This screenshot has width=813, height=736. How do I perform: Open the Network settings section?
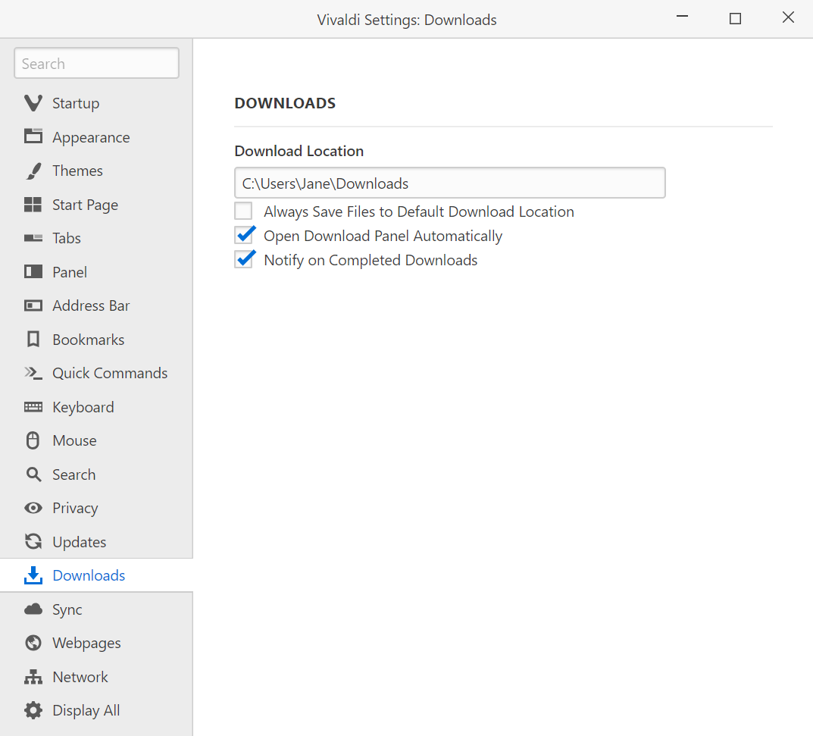(80, 677)
